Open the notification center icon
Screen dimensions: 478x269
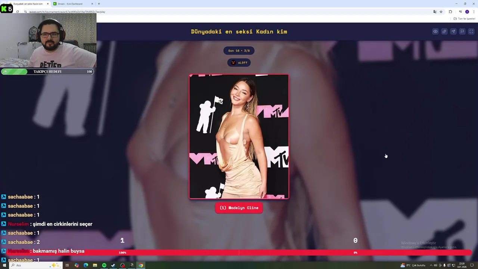(472, 265)
